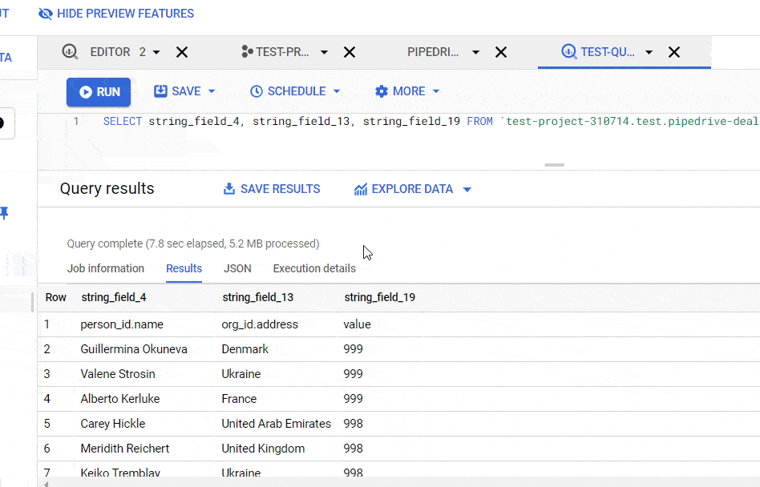Click the Alberto Kerluke cell

(120, 398)
